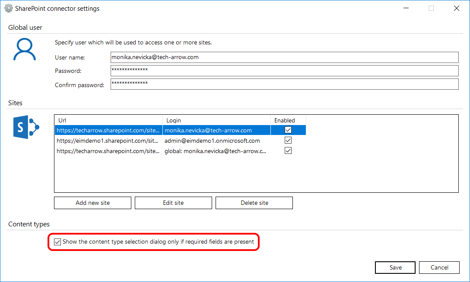Close the SharePoint connector settings window

point(456,8)
